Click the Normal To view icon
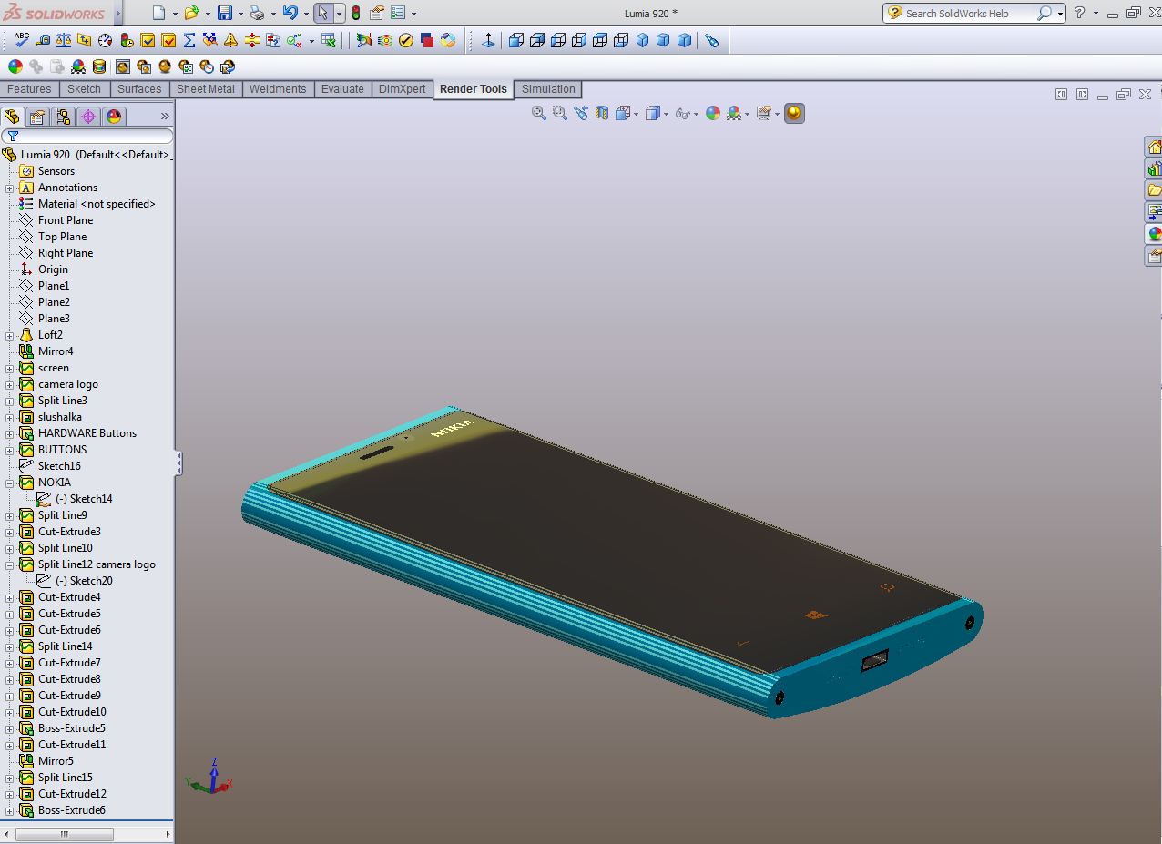 click(488, 40)
